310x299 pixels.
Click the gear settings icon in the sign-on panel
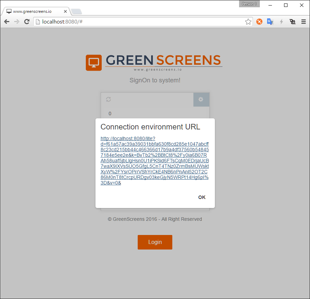point(201,100)
